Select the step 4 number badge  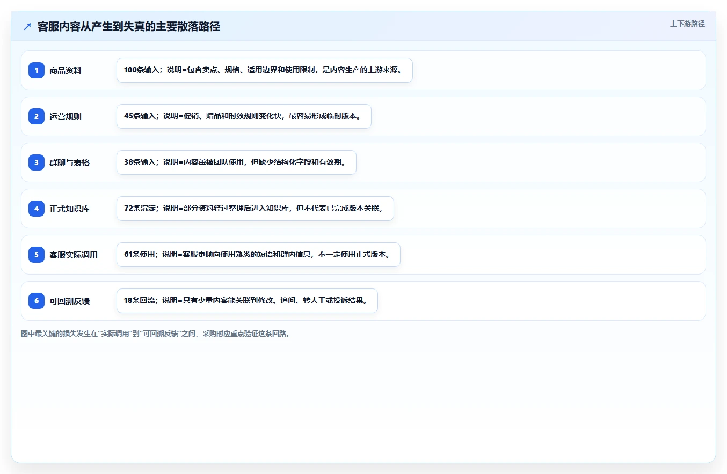click(37, 209)
